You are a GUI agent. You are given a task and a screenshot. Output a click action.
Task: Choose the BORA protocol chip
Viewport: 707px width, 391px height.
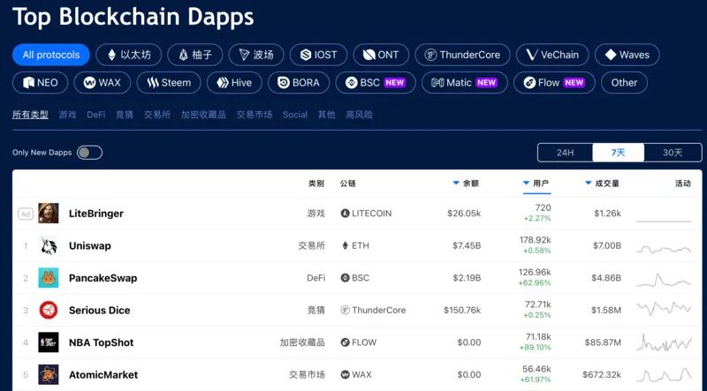299,82
